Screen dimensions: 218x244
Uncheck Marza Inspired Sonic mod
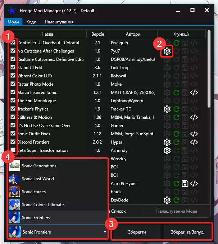pyautogui.click(x=13, y=92)
